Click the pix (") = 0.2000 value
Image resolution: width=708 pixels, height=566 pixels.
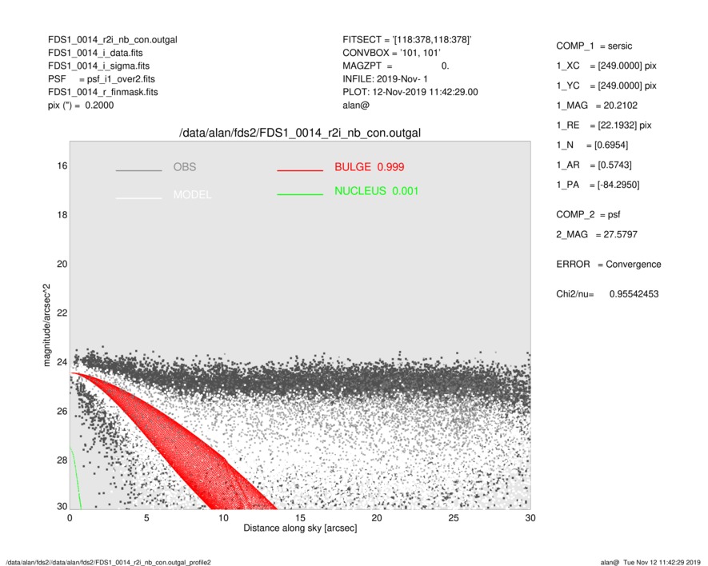tap(81, 106)
